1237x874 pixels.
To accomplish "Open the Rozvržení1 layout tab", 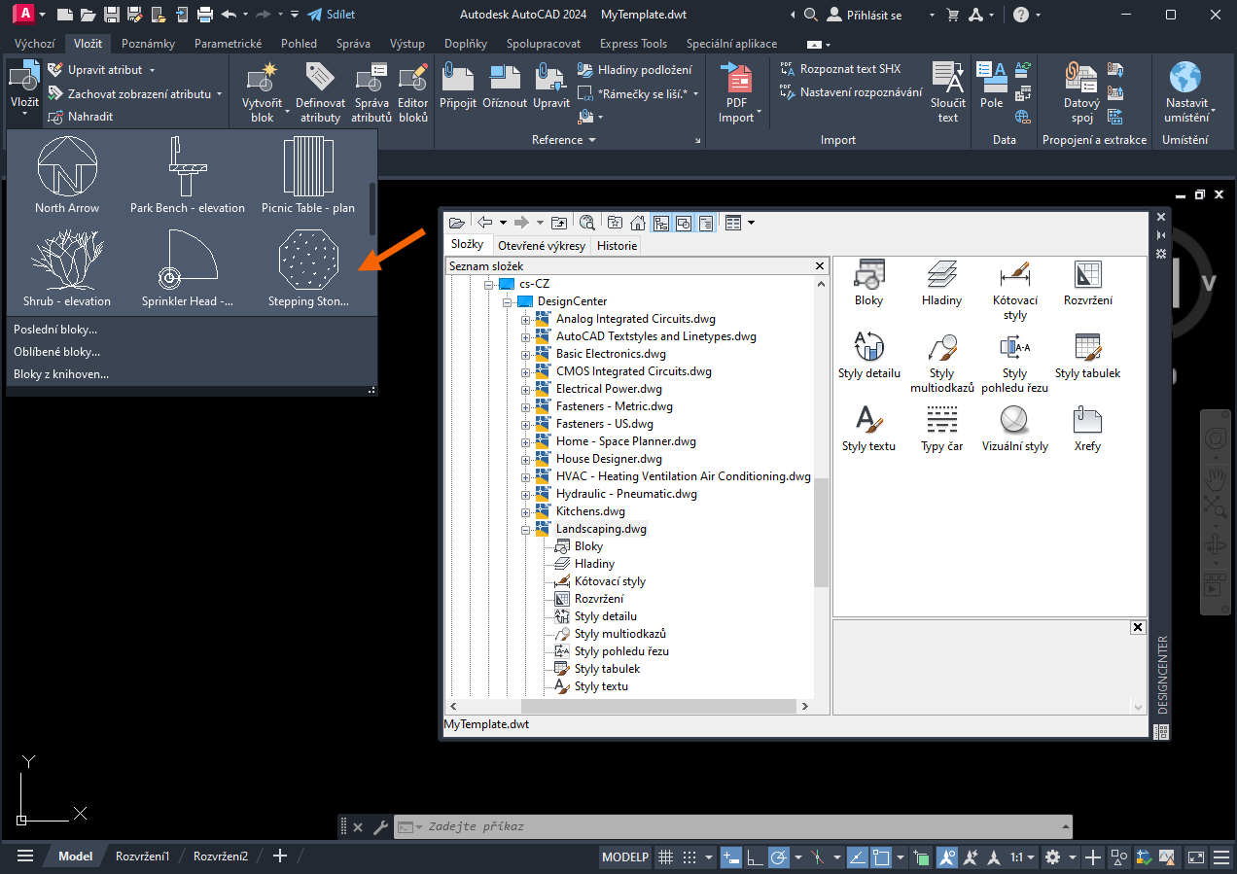I will 143,857.
